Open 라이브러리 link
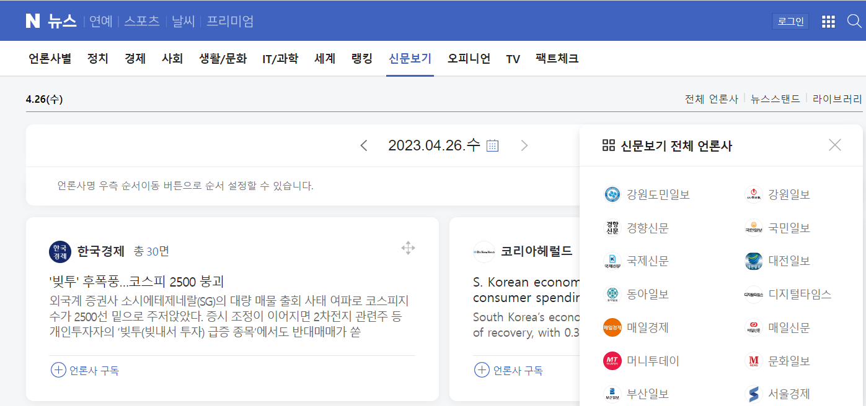 click(837, 99)
